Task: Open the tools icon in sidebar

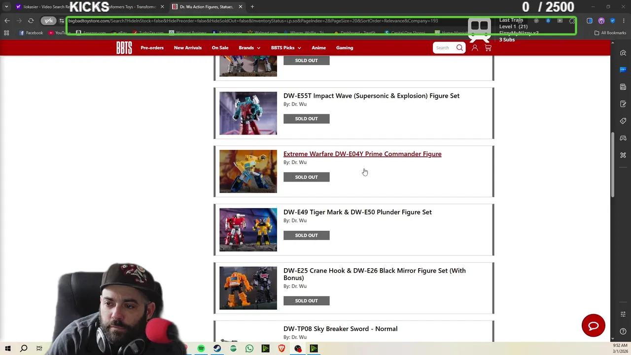Action: [623, 155]
